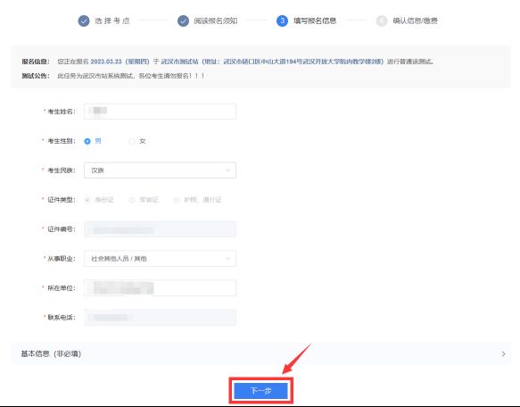Choose 身份证 as document type

[x=87, y=200]
